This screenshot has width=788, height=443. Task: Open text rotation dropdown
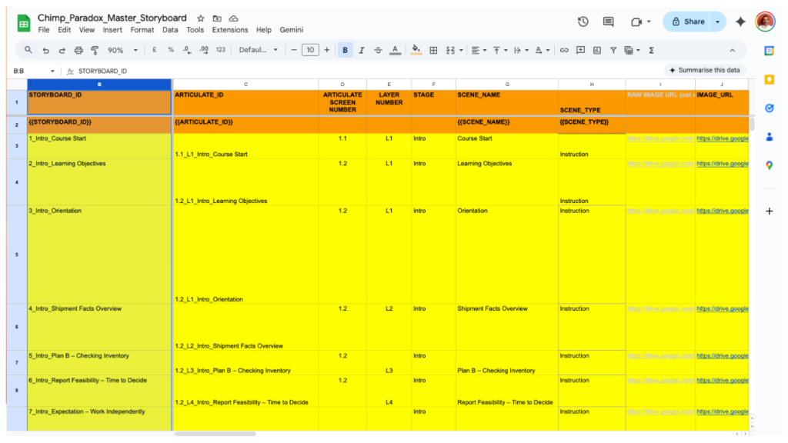click(543, 50)
